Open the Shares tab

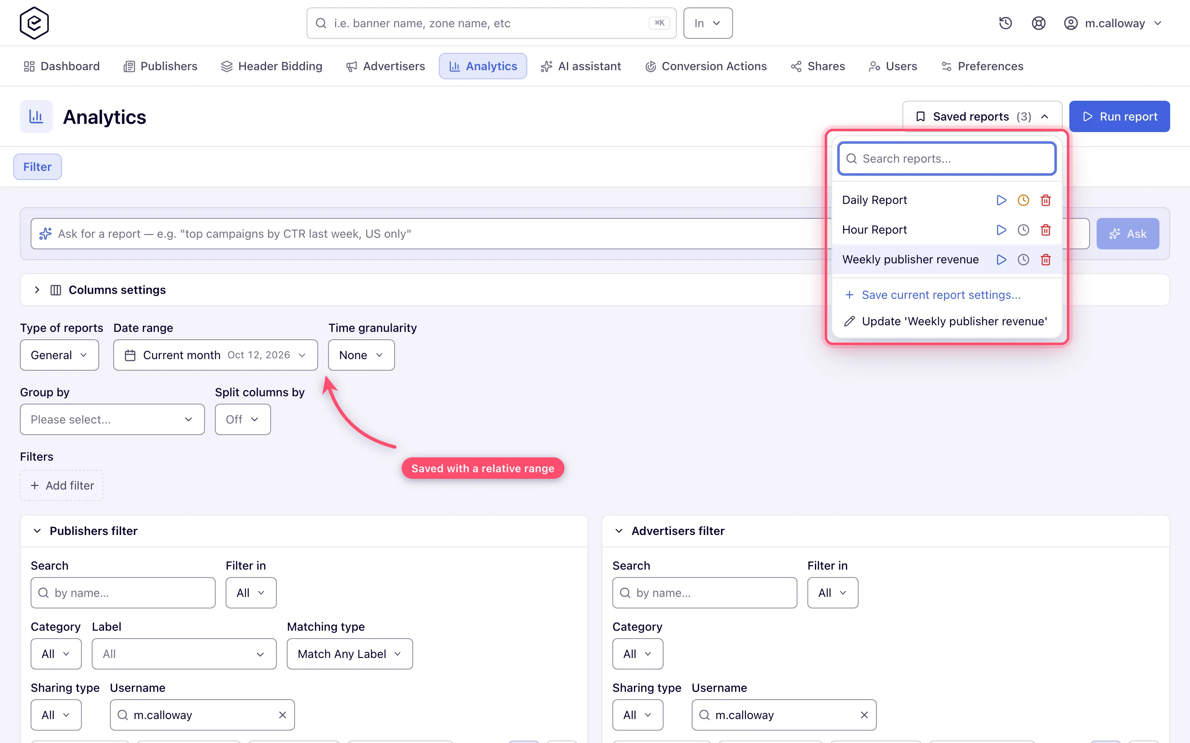pyautogui.click(x=818, y=66)
